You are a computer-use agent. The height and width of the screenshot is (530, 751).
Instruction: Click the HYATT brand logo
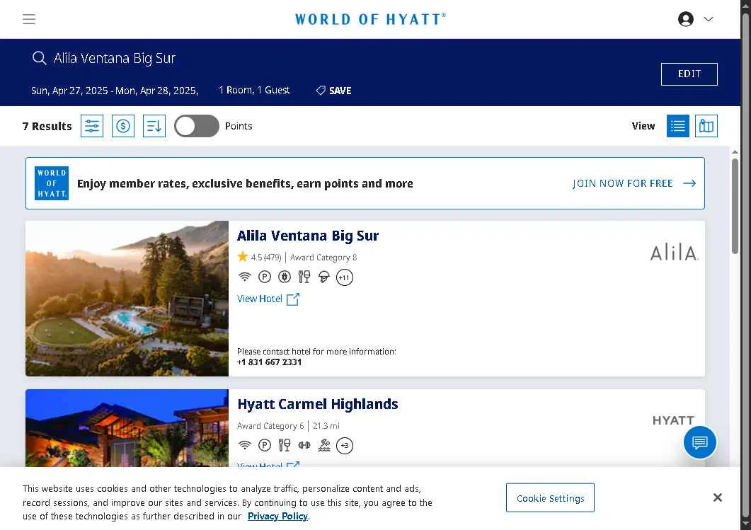[673, 420]
